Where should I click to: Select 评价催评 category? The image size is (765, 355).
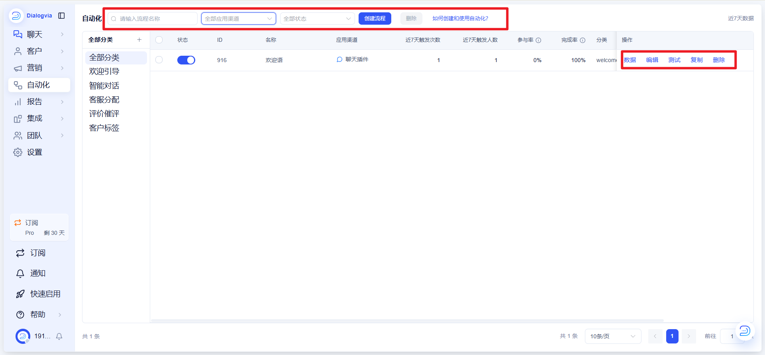tap(116, 114)
